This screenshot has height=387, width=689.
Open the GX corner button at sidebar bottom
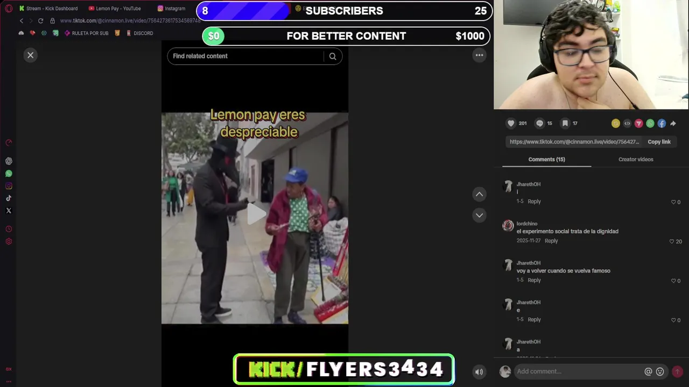coord(9,369)
